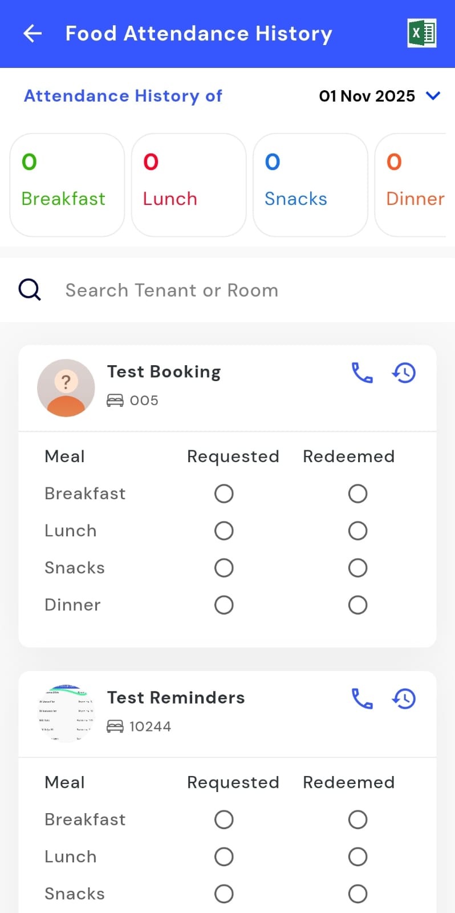The width and height of the screenshot is (455, 913).
Task: Open Test Reminders attendance history icon
Action: click(404, 698)
